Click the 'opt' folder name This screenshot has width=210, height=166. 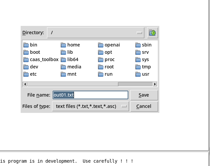pyautogui.click(x=108, y=52)
